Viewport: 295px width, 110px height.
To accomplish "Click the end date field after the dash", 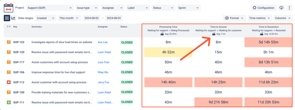I will point(114,18).
